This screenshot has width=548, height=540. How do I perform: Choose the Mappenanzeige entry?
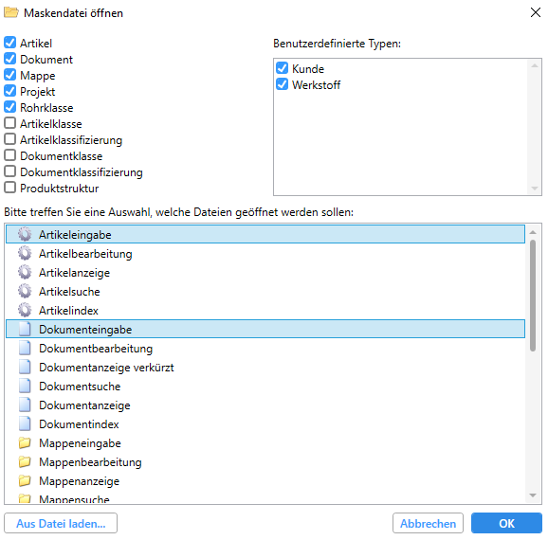[265, 480]
